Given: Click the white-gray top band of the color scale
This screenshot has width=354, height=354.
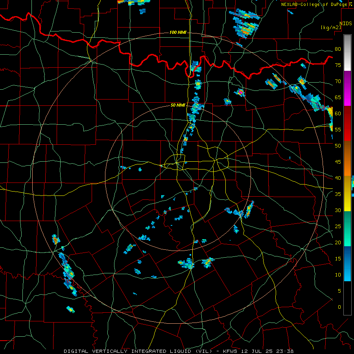Looking at the screenshot, I should coord(347,53).
